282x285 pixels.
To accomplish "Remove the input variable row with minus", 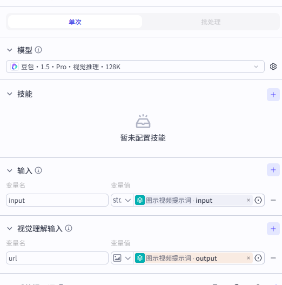I will [273, 200].
